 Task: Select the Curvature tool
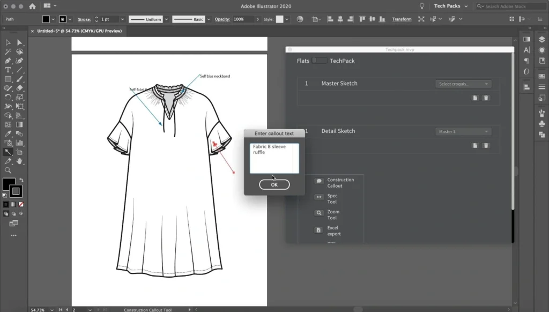coord(20,61)
